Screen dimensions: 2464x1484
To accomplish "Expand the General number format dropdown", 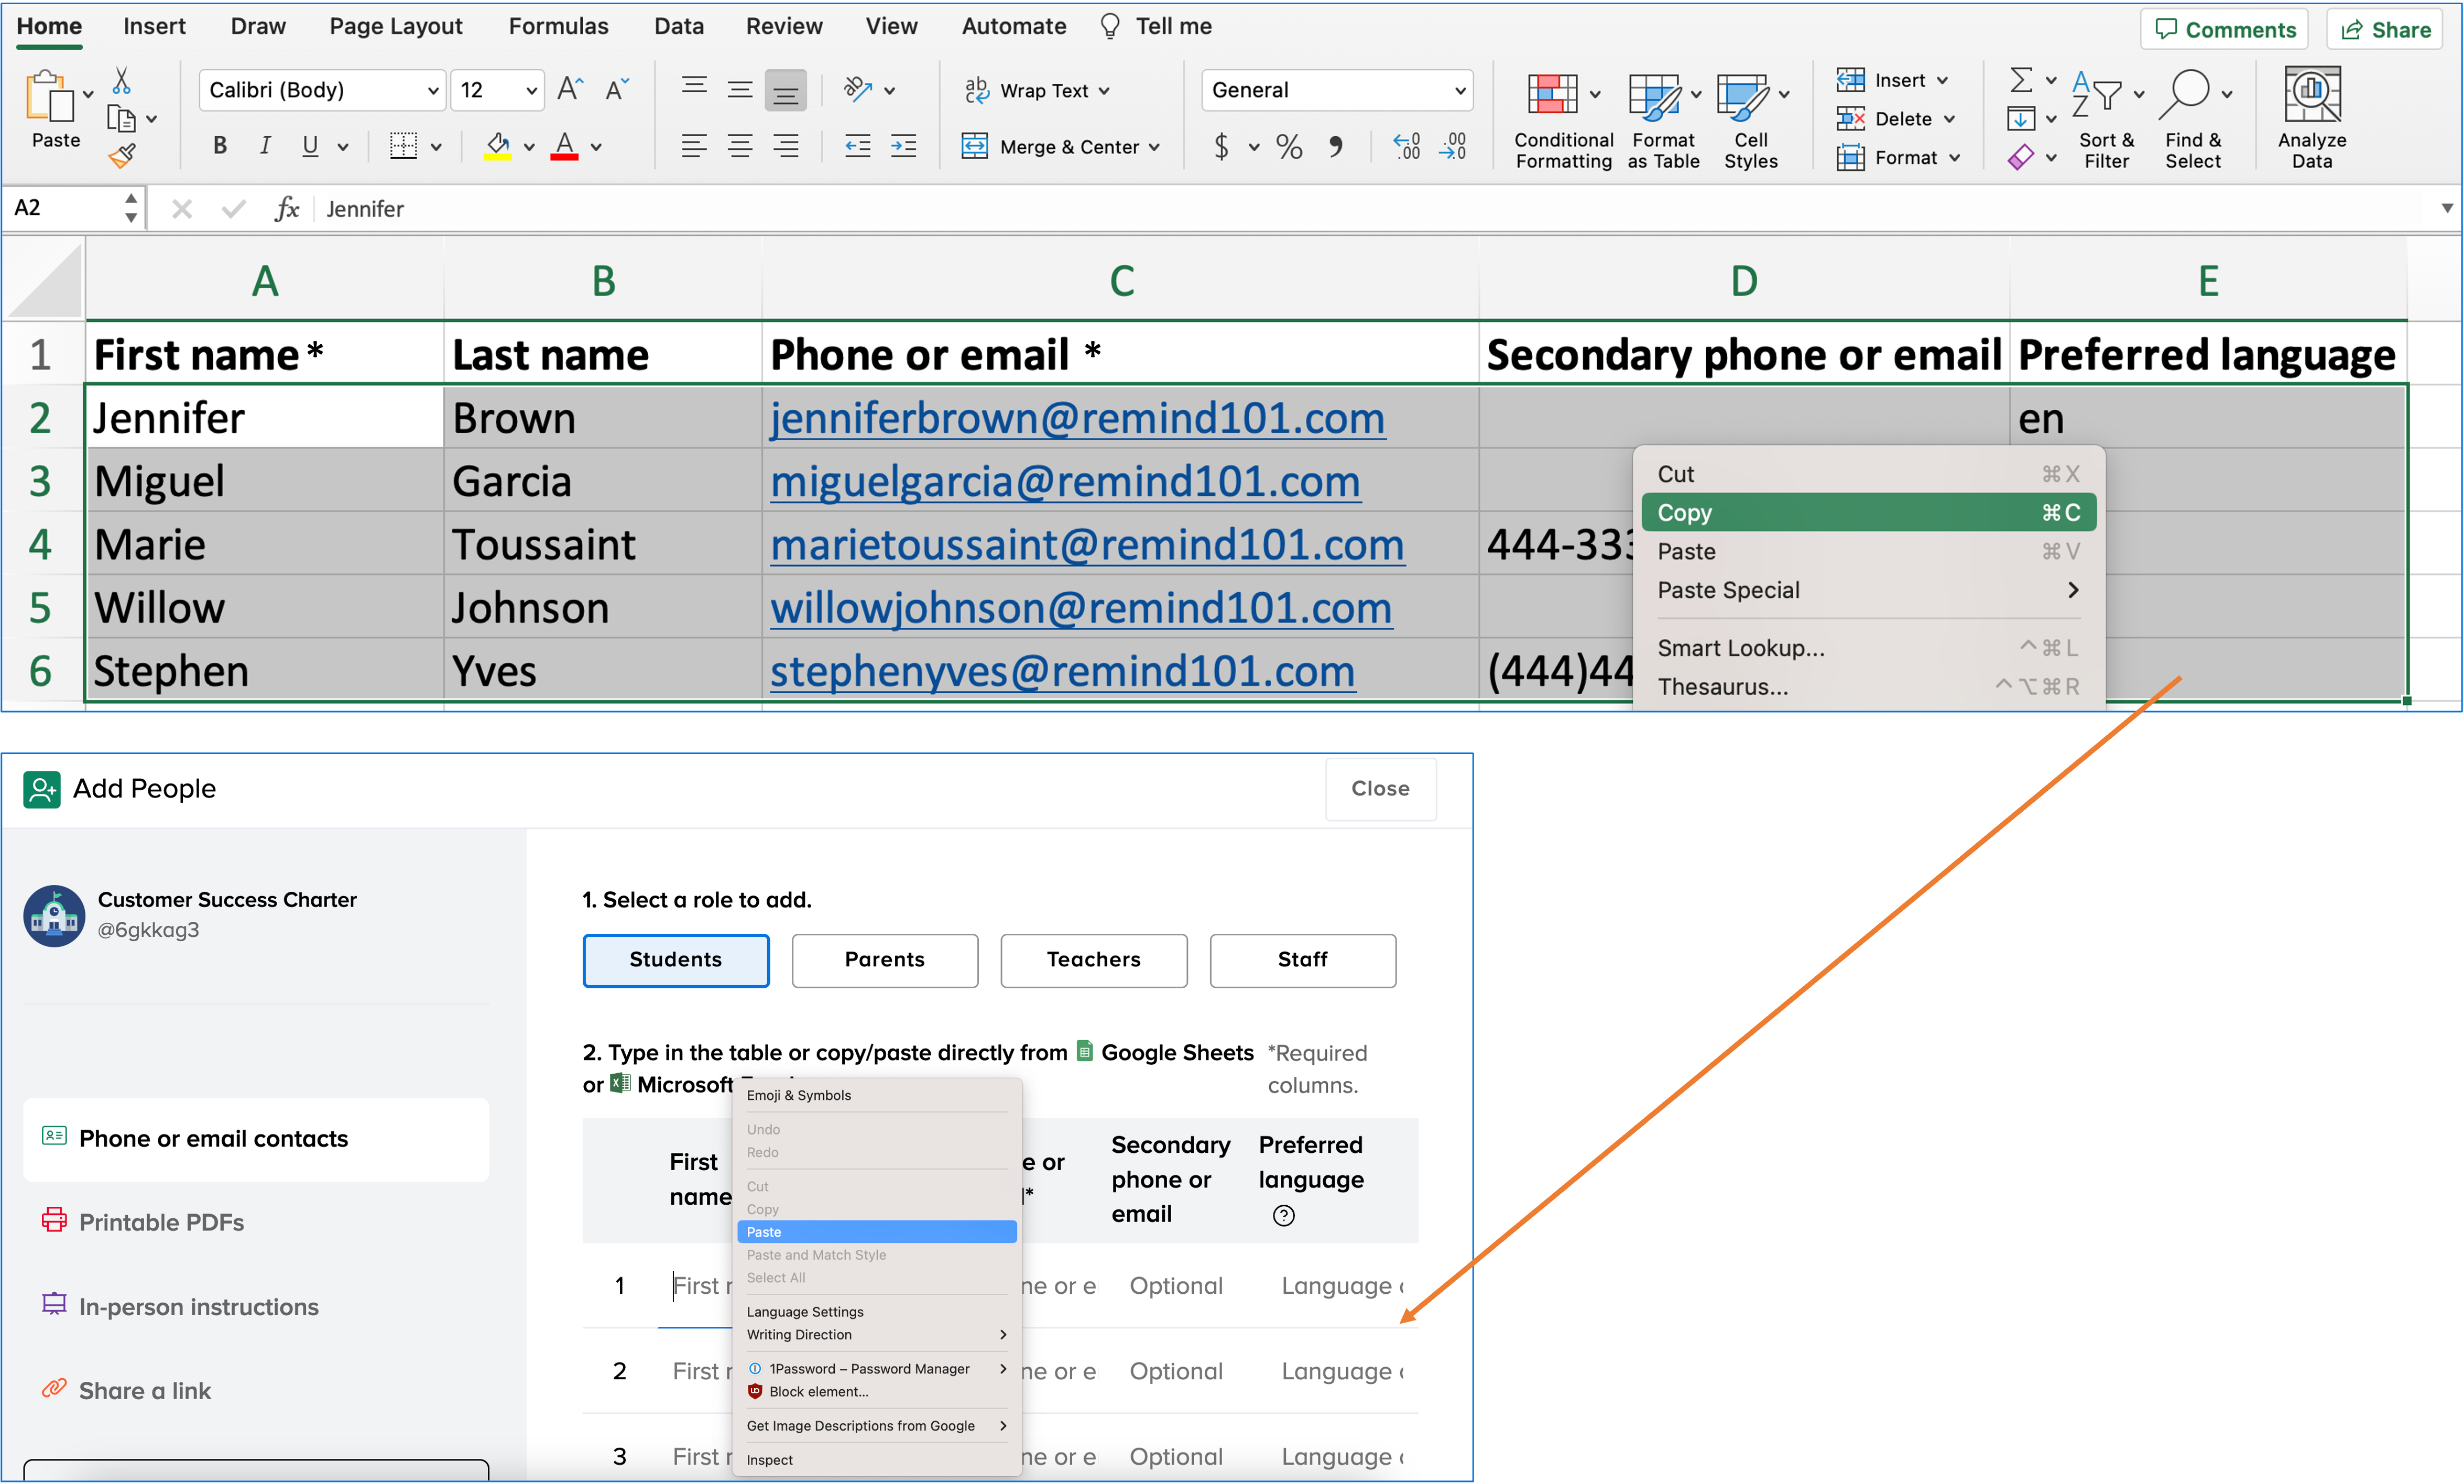I will tap(1460, 91).
